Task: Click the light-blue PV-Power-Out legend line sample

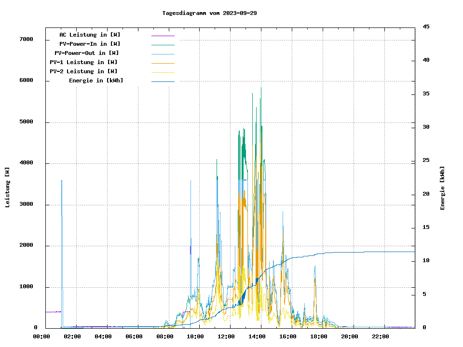Action: 163,54
